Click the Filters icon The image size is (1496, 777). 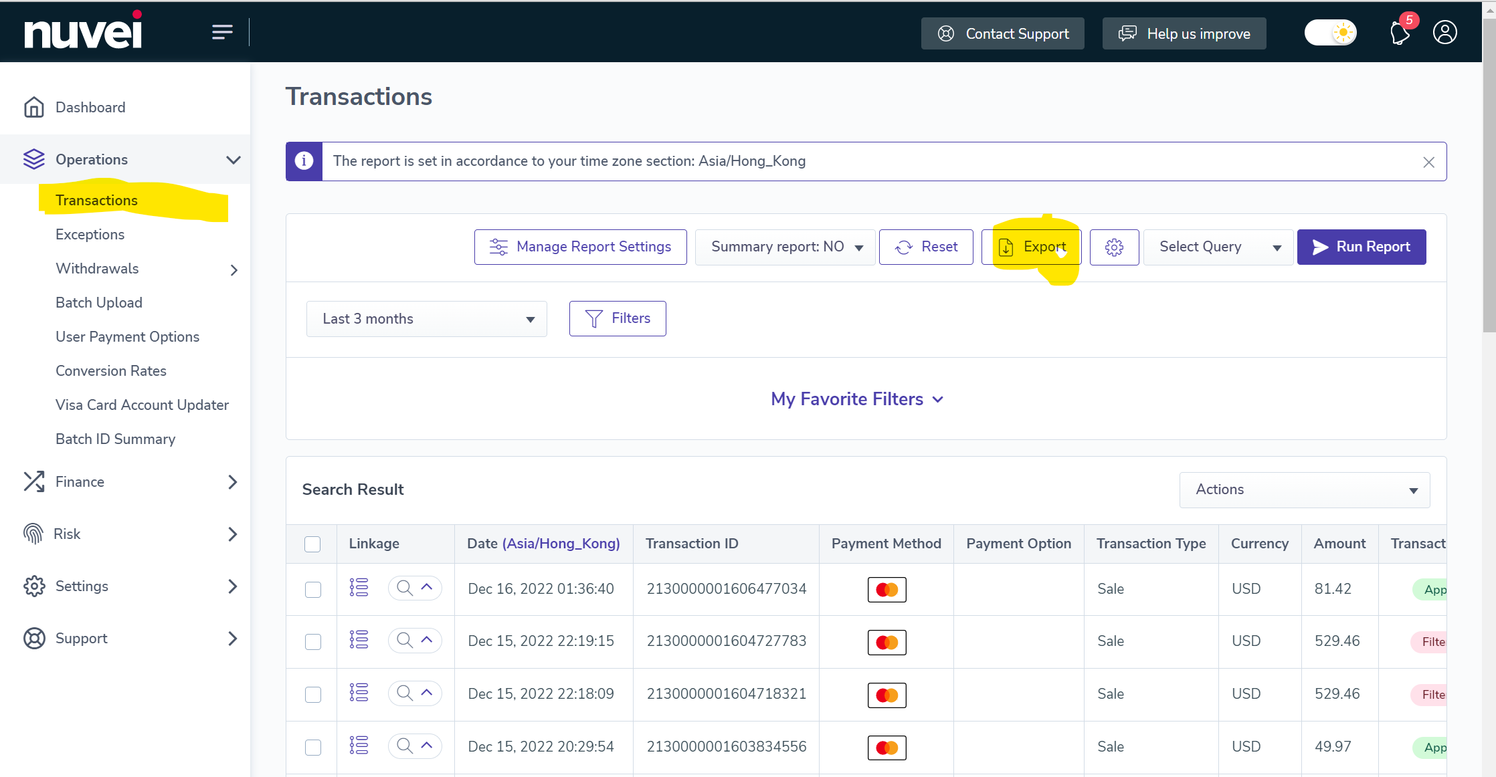pos(616,318)
